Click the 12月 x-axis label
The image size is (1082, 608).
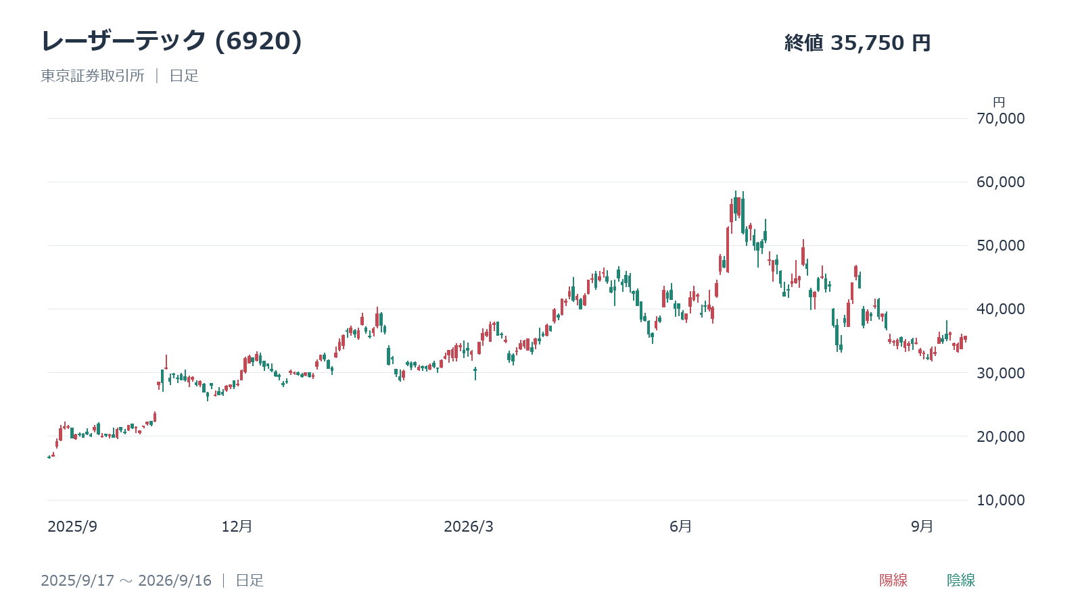(x=237, y=526)
